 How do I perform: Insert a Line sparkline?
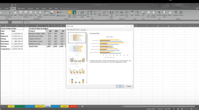coord(117,13)
